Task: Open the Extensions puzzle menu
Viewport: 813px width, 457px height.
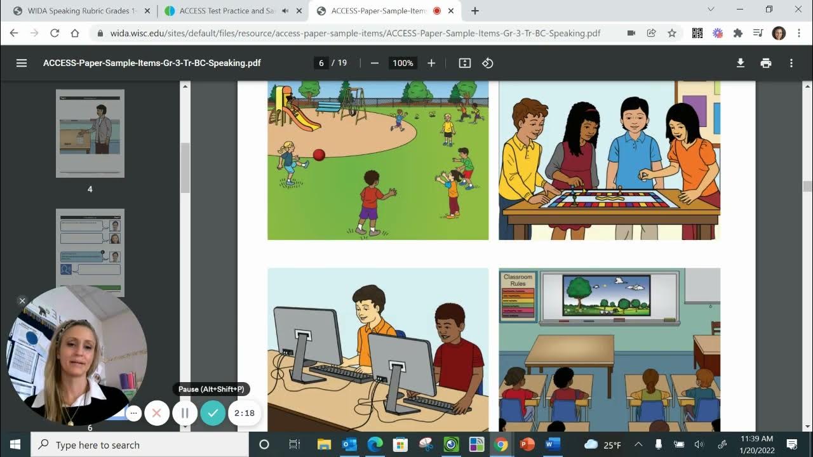Action: [738, 33]
